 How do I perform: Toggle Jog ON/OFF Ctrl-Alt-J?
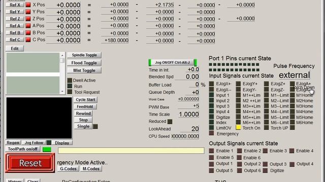coord(173,62)
